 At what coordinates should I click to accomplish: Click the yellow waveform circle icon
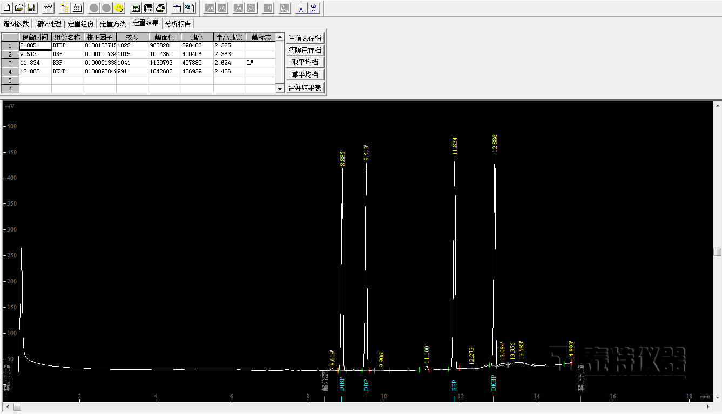click(x=119, y=8)
